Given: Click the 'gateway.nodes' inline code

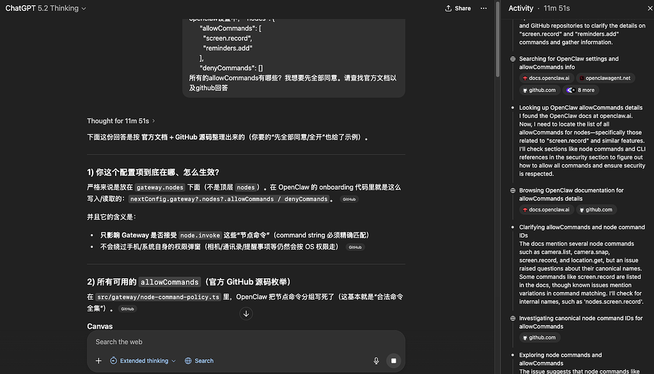Looking at the screenshot, I should pyautogui.click(x=160, y=188).
